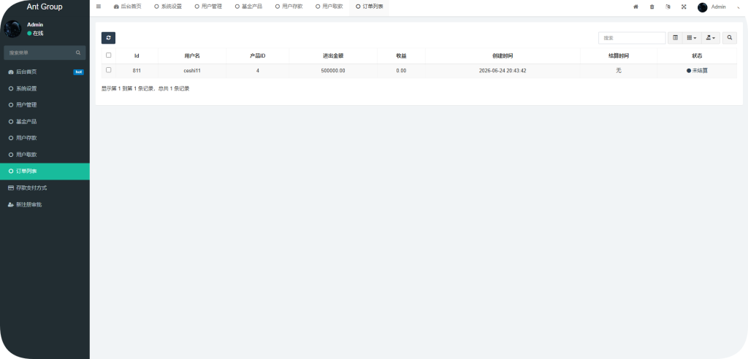Click the 未结算 status cell
Image resolution: width=748 pixels, height=359 pixels.
(697, 71)
